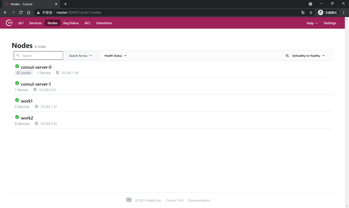The height and width of the screenshot is (208, 349).
Task: Click the Leader badge on consul-server-0
Action: (x=24, y=73)
